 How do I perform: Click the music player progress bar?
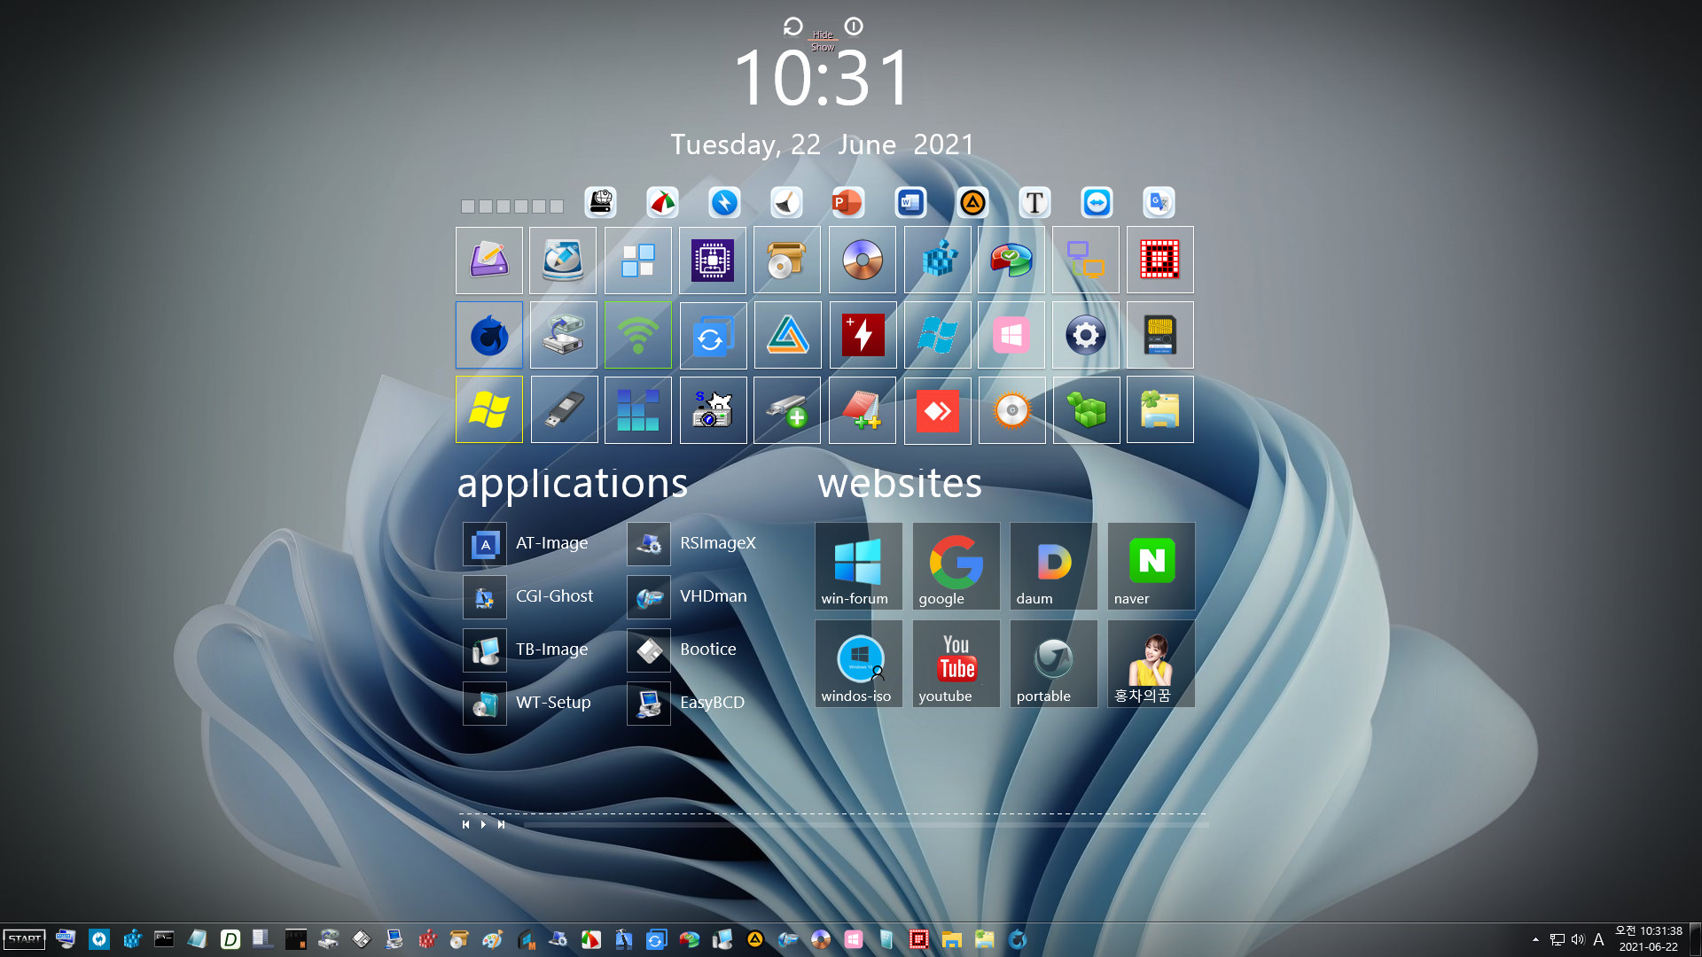tap(866, 825)
